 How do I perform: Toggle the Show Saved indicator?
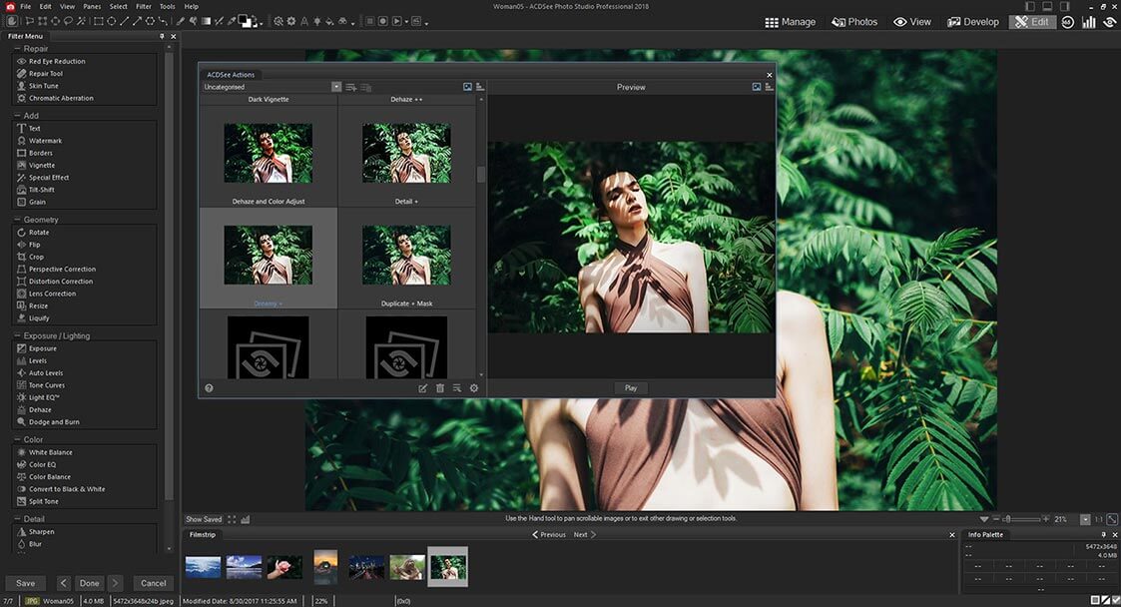point(203,519)
